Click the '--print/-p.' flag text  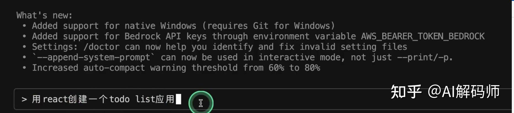pyautogui.click(x=425, y=57)
